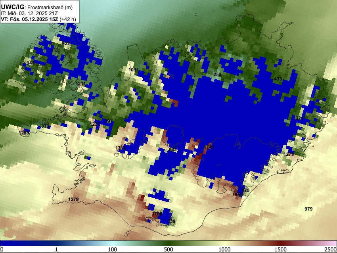Click the legend tick label 100
The width and height of the screenshot is (337, 253).
click(113, 249)
